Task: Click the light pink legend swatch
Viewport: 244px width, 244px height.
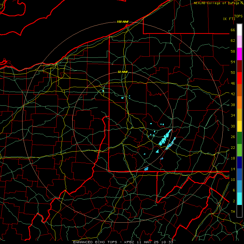Action: point(239,42)
